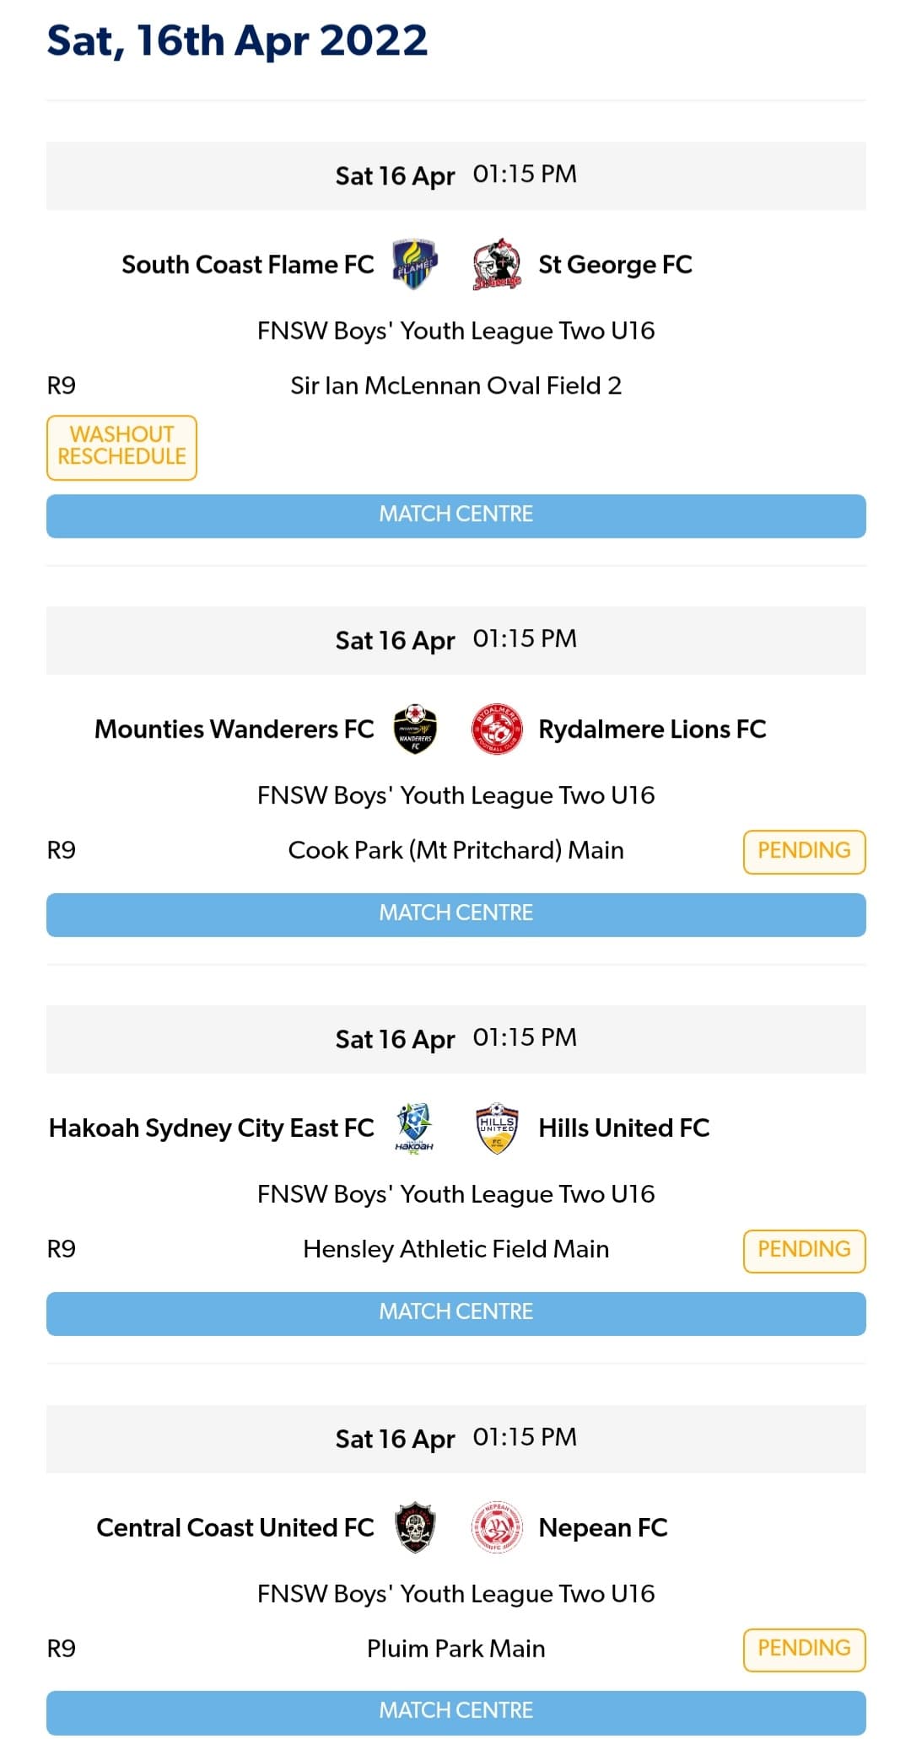Tap the Sir Ian McLennan Oval venue text
This screenshot has height=1739, width=911.
(x=455, y=386)
